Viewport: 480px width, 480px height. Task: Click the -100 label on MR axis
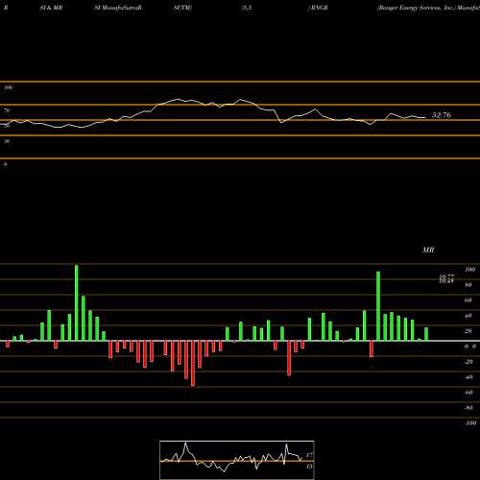click(470, 423)
